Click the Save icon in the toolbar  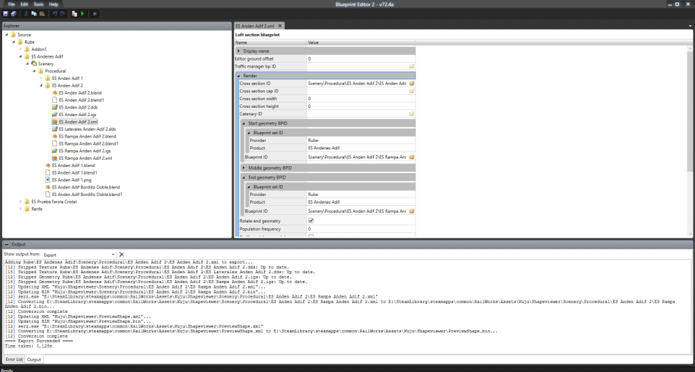pos(6,13)
